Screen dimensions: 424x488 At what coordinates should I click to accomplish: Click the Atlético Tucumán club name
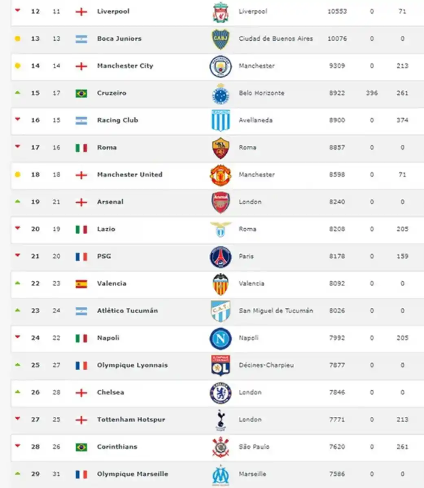coord(127,311)
